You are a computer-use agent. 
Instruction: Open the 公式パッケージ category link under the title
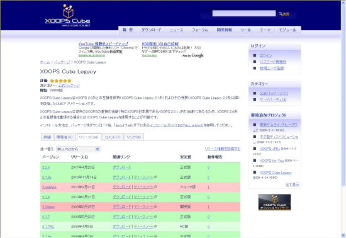69,85
